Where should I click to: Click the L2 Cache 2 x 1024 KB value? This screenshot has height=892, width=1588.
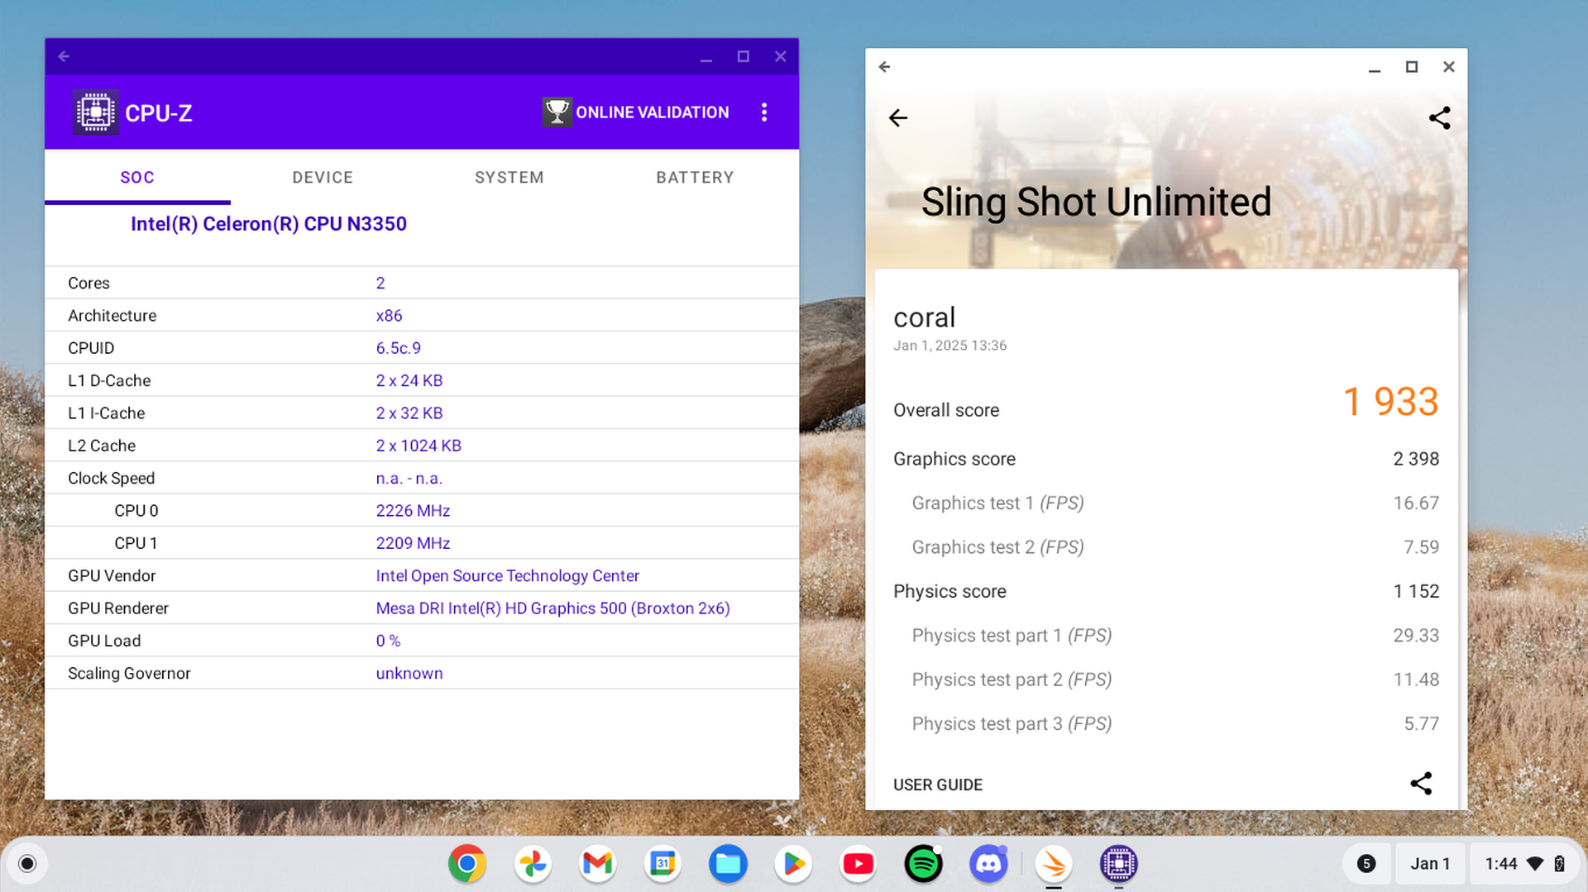419,446
